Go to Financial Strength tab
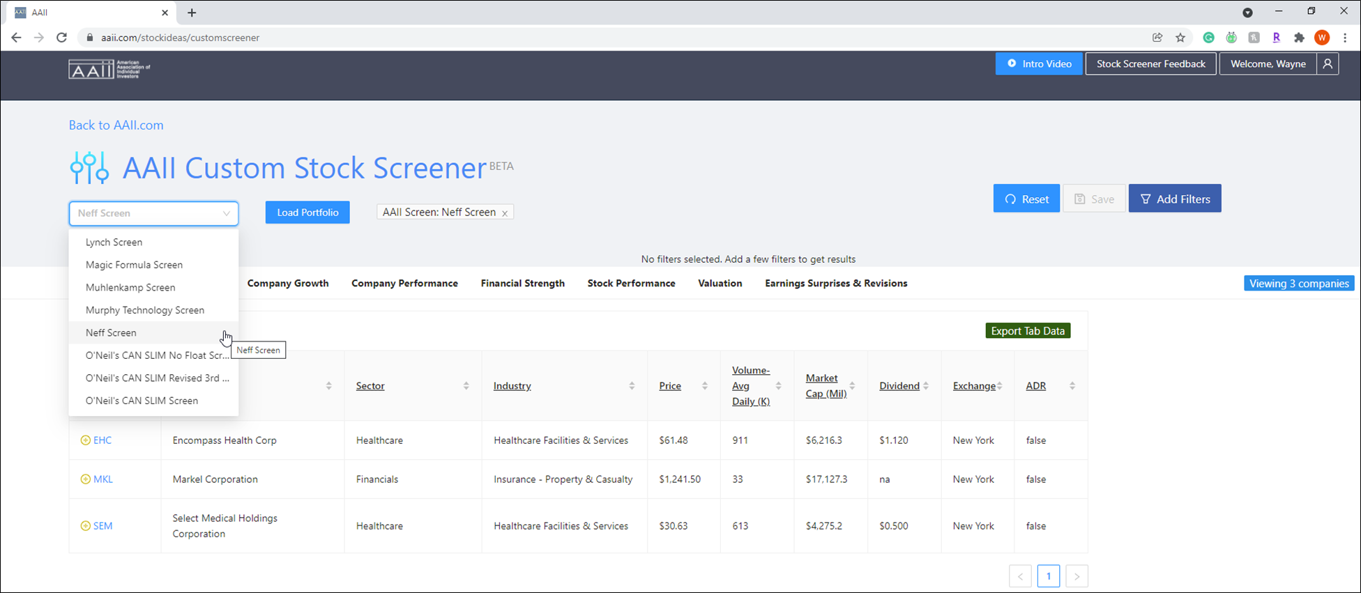The width and height of the screenshot is (1361, 593). [x=523, y=284]
